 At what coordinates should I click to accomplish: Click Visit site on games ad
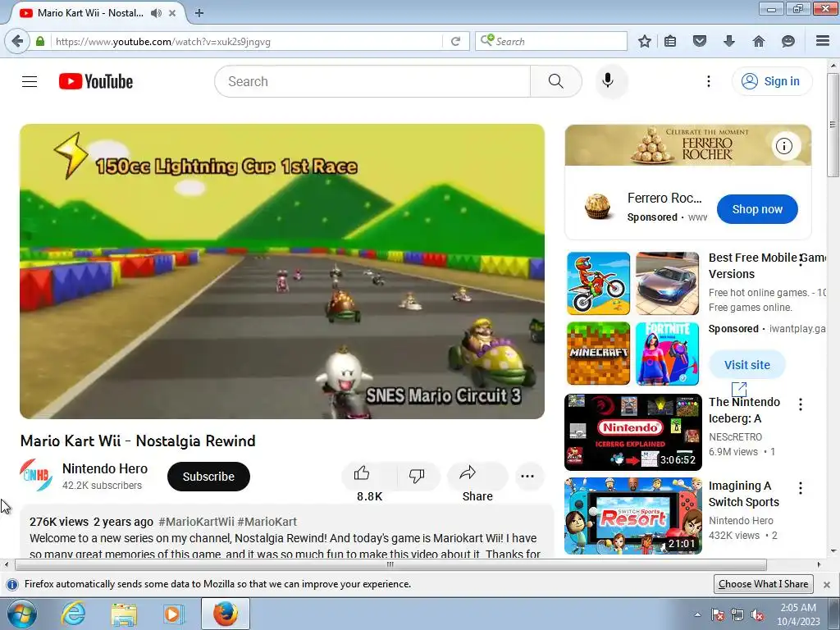pyautogui.click(x=746, y=365)
